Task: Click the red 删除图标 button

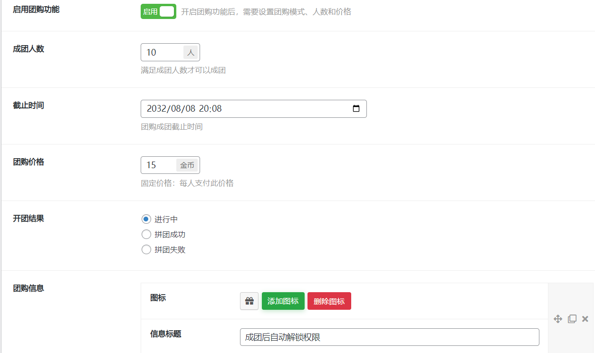Action: [x=329, y=301]
